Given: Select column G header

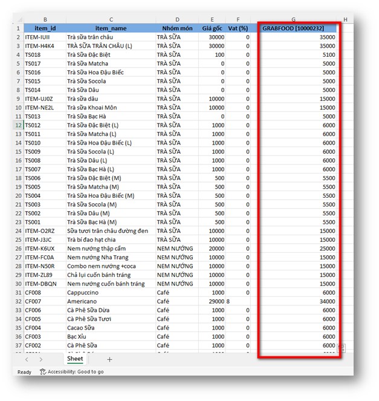Looking at the screenshot, I should pyautogui.click(x=293, y=20).
